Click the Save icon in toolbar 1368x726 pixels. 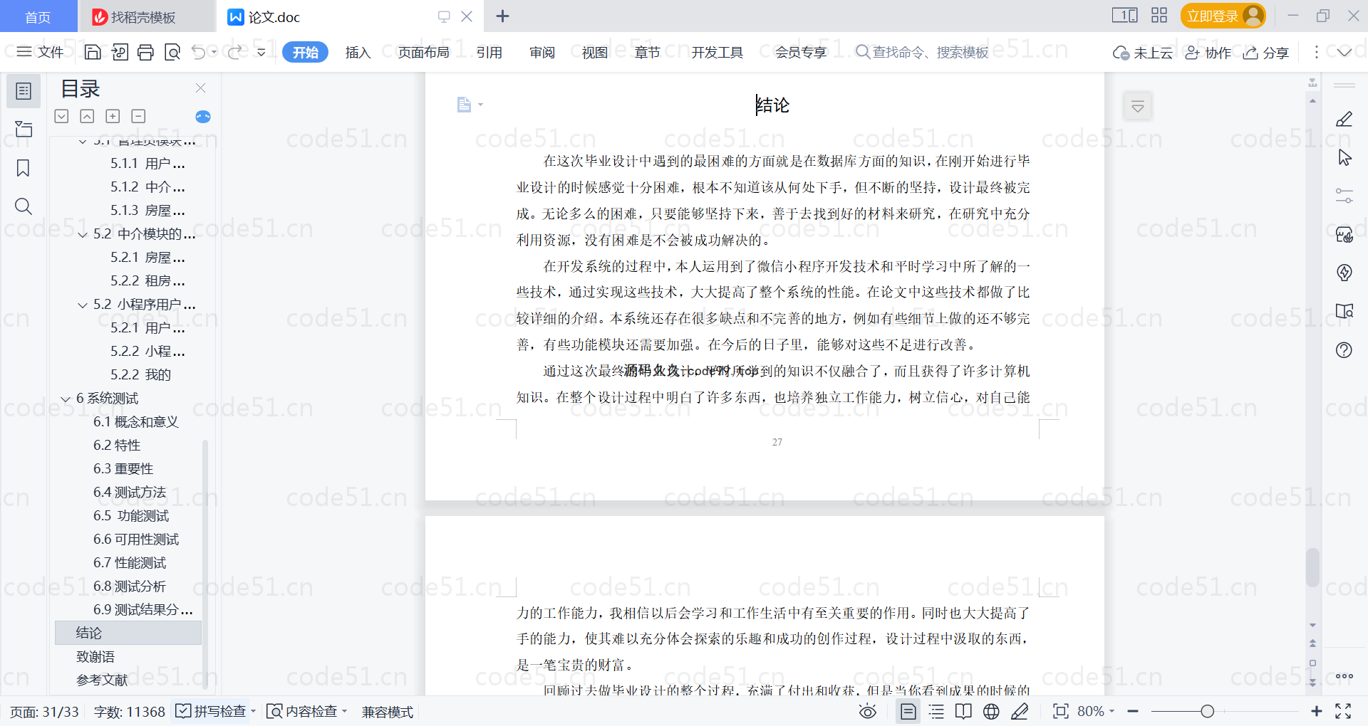(x=93, y=52)
